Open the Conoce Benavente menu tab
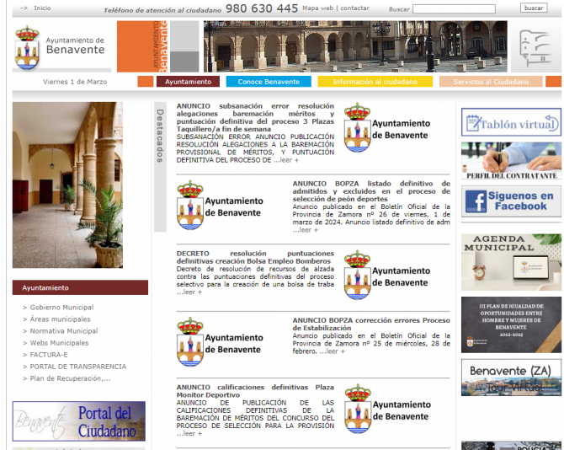Viewport: 564px width, 450px height. pyautogui.click(x=269, y=82)
